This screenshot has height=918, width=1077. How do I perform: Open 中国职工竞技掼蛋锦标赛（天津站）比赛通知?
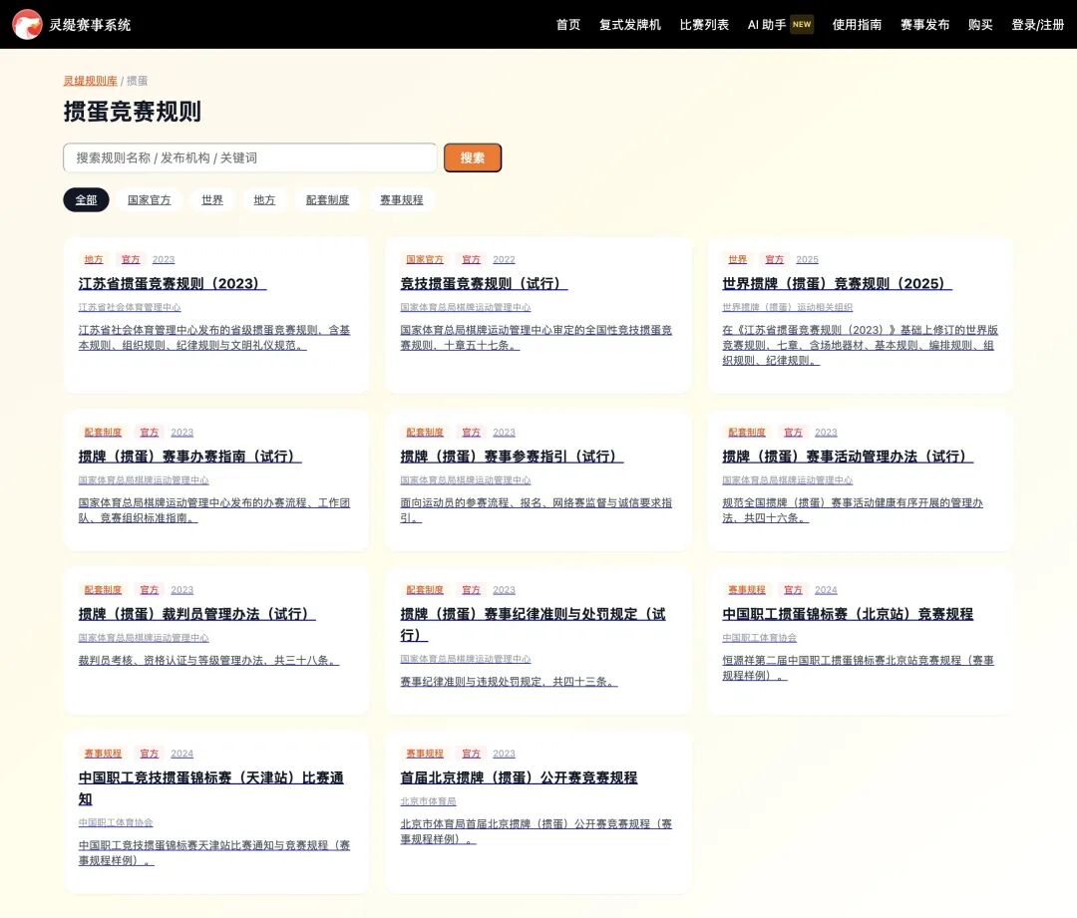[210, 787]
